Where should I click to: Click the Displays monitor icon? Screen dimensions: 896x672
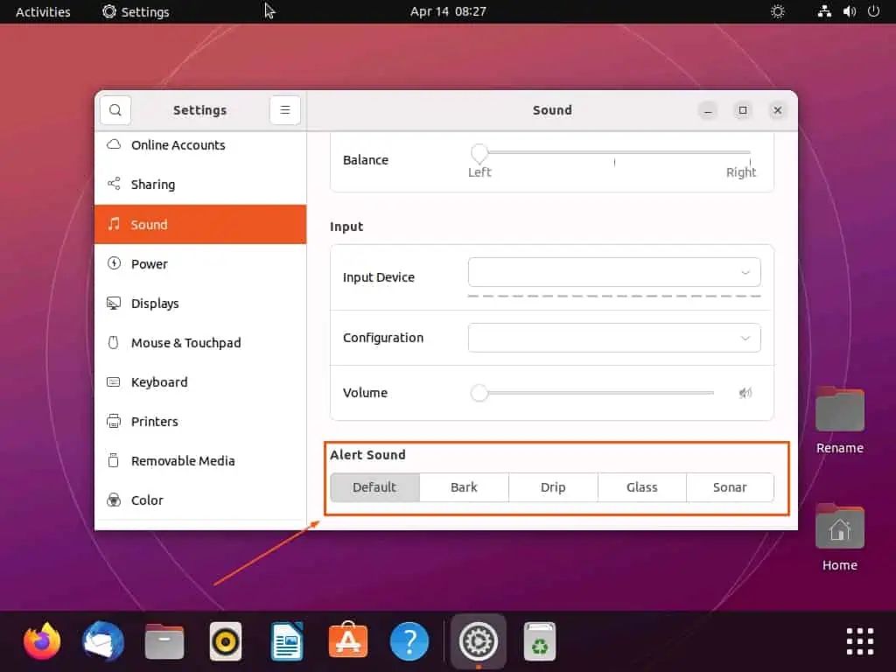114,303
